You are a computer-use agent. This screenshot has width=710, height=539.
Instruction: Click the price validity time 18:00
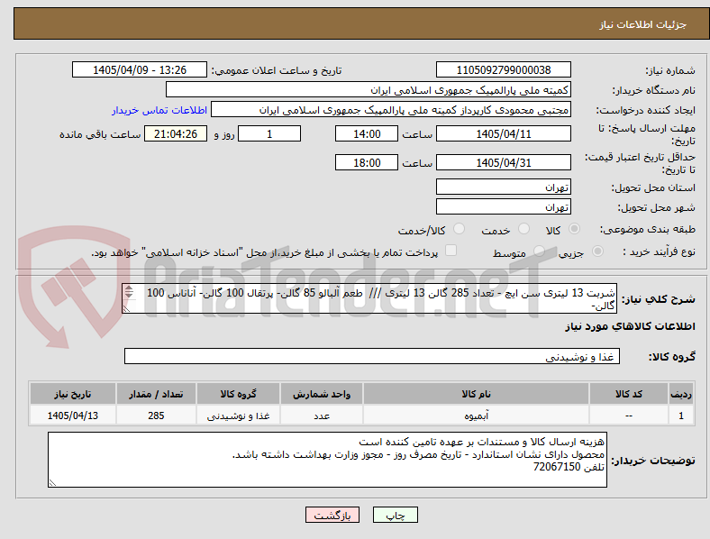tap(367, 162)
